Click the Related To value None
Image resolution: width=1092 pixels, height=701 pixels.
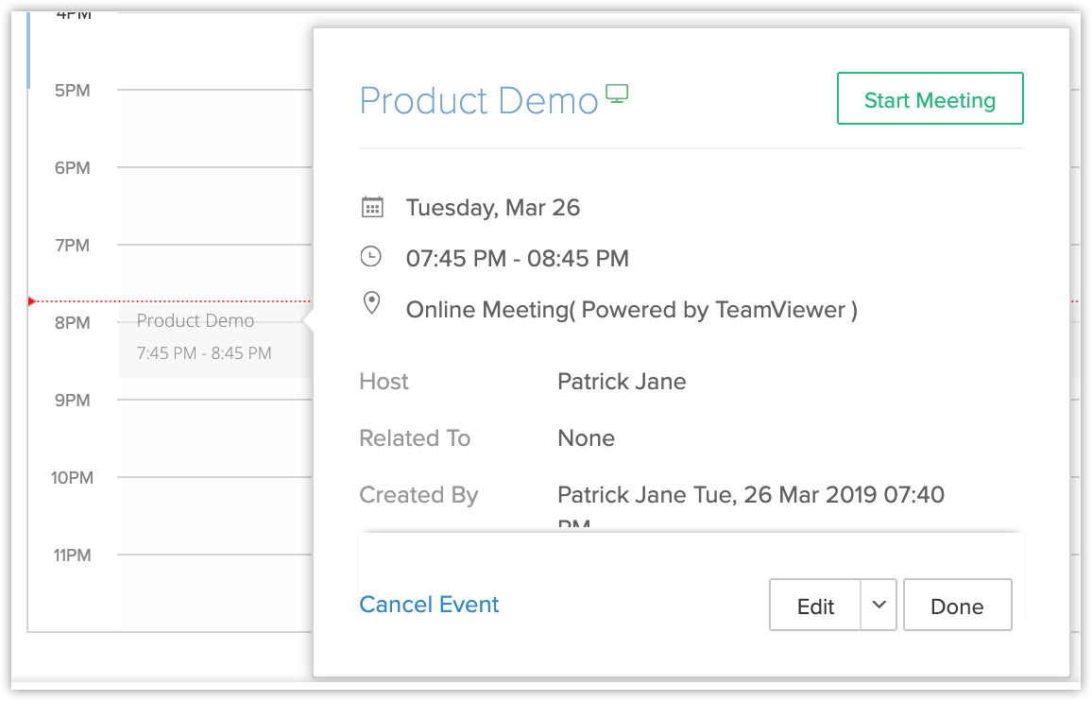tap(586, 438)
